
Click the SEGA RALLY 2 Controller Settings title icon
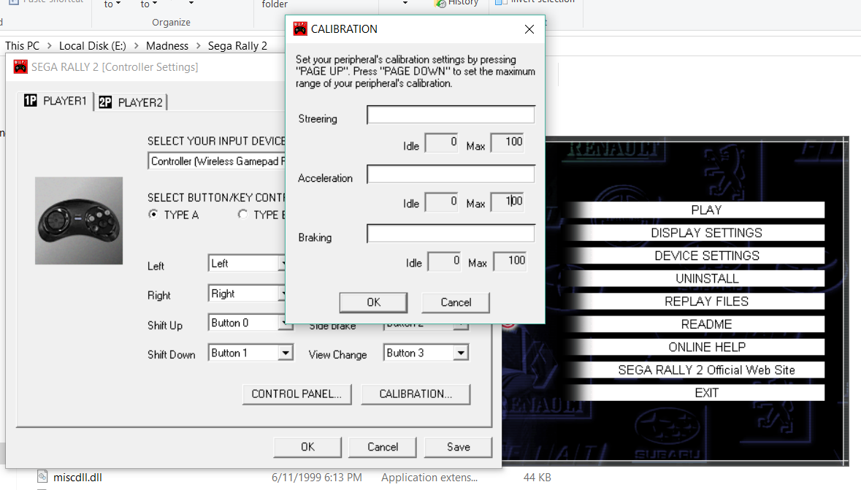pos(20,67)
